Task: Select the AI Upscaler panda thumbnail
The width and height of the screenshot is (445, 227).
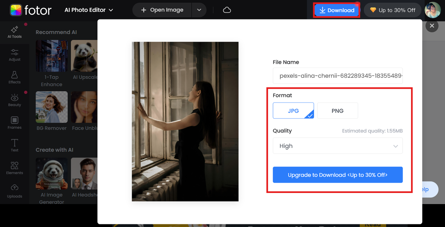Action: 84,56
